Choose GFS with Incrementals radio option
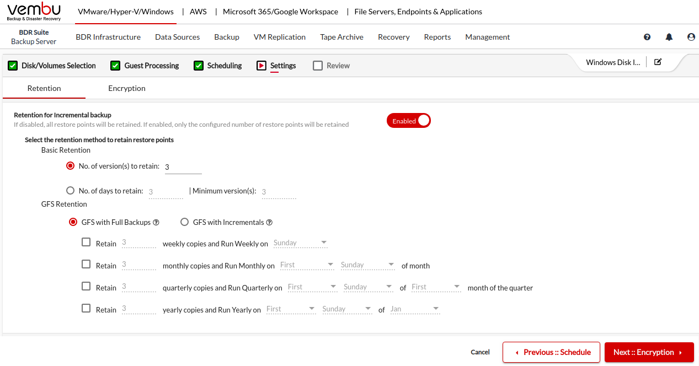 click(185, 222)
